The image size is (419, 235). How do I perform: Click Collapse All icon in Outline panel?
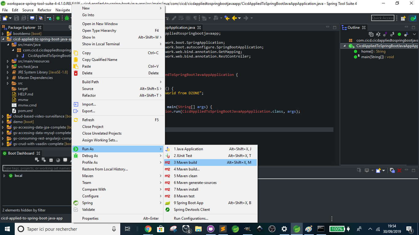371,34
